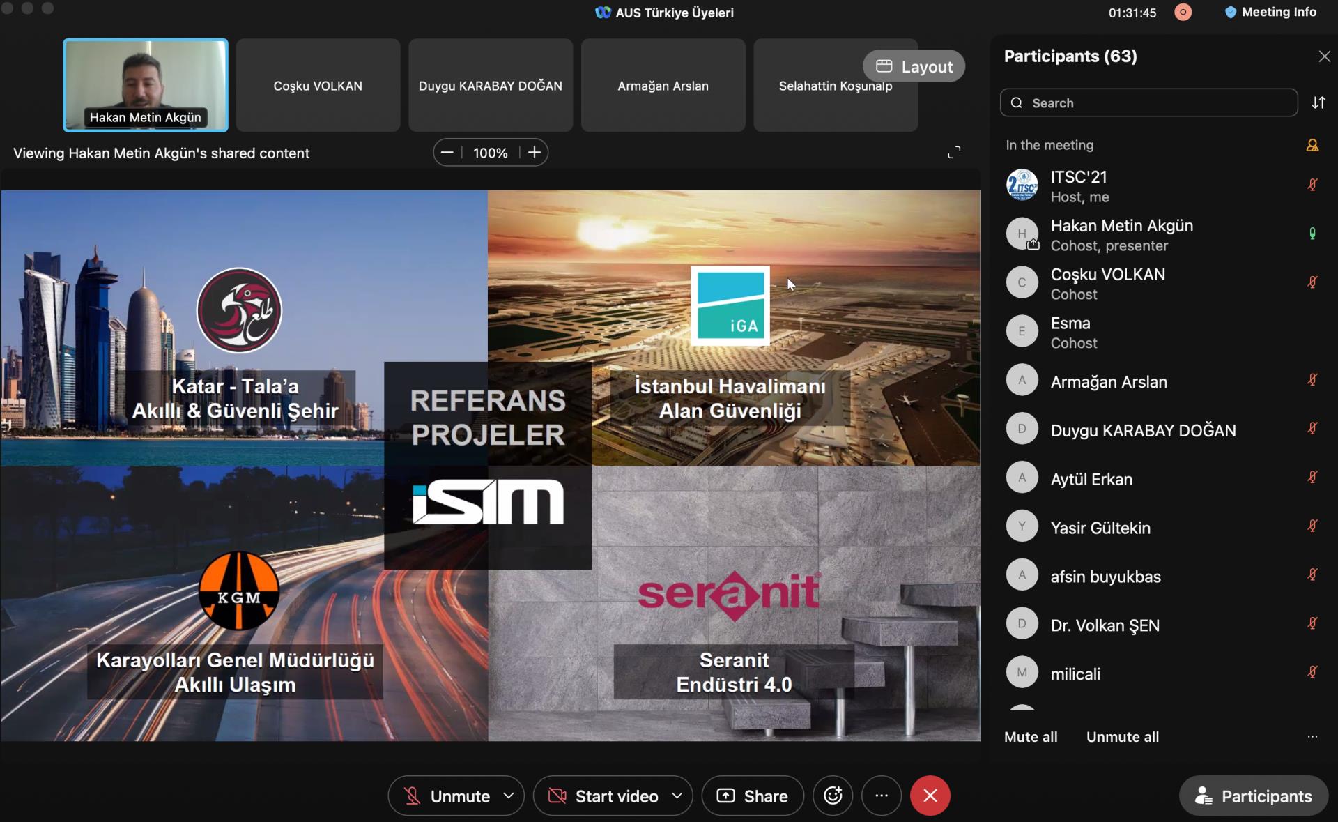The height and width of the screenshot is (822, 1338).
Task: Toggle mute icon for Dr. Volkan ŞEN
Action: pyautogui.click(x=1312, y=624)
